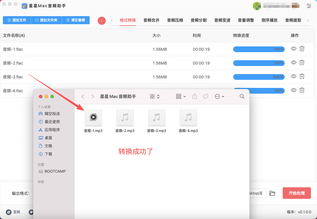Screen dimensions: 317x219
Task: Open the Finder tags icon
Action: point(205,97)
